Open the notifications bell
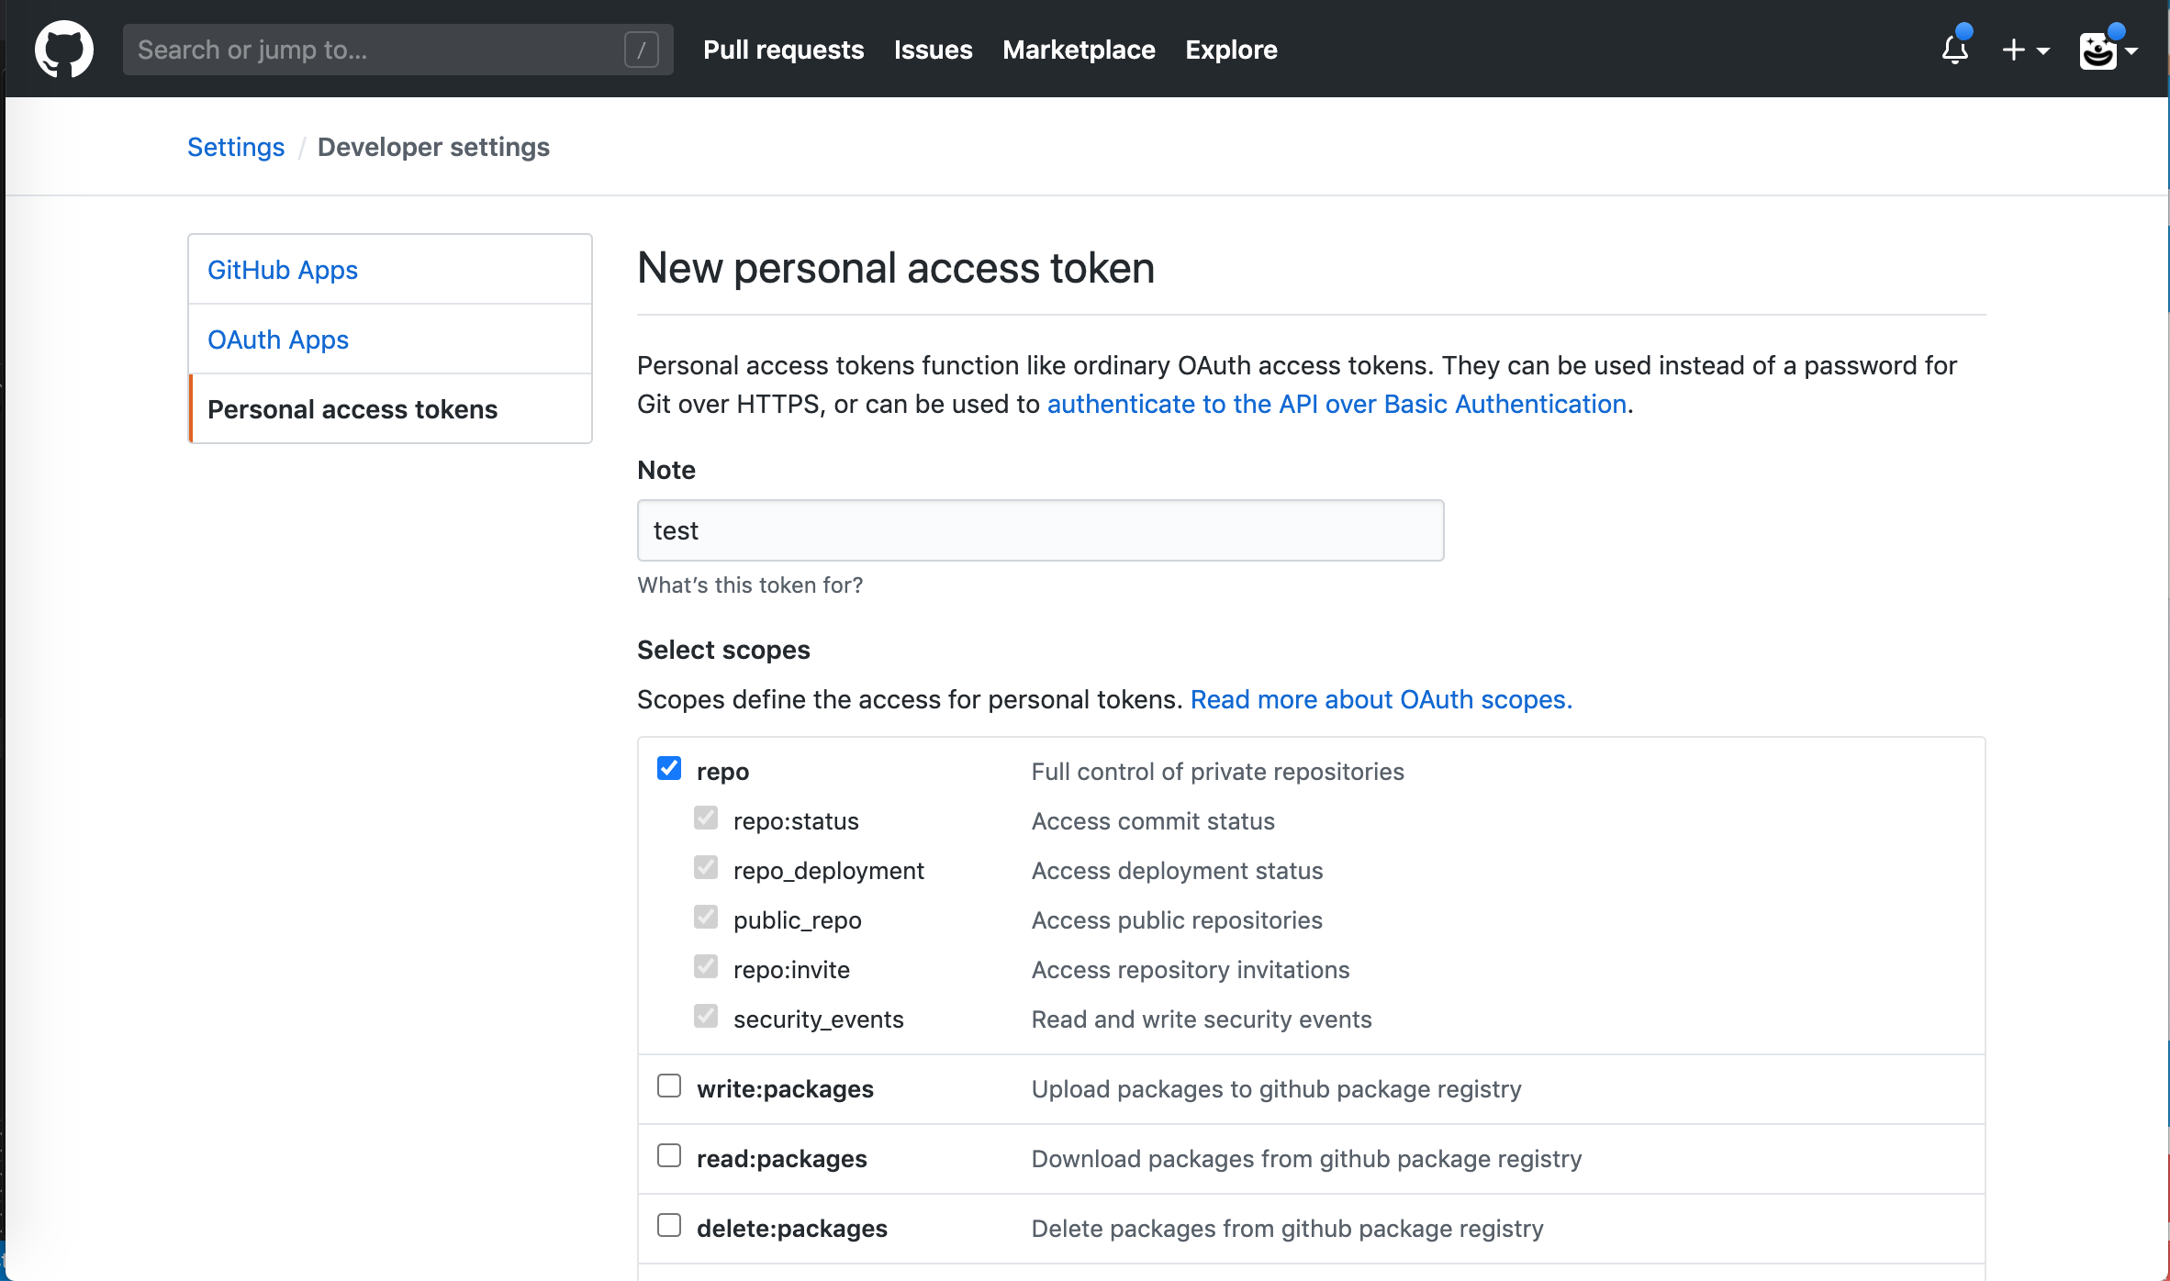The width and height of the screenshot is (2170, 1281). (1954, 50)
